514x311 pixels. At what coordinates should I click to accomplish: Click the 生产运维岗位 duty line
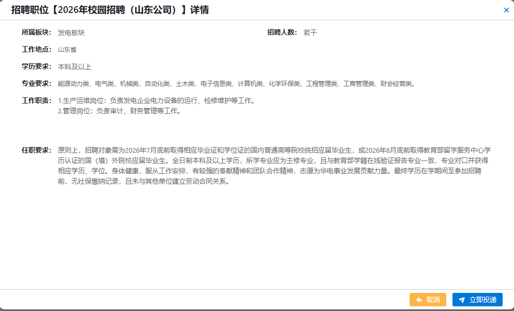pos(156,100)
